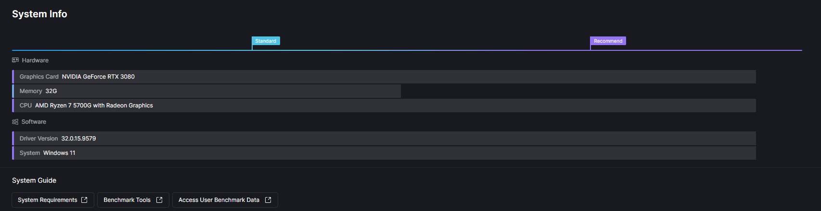
Task: Click the Graphics Card label
Action: pos(39,77)
